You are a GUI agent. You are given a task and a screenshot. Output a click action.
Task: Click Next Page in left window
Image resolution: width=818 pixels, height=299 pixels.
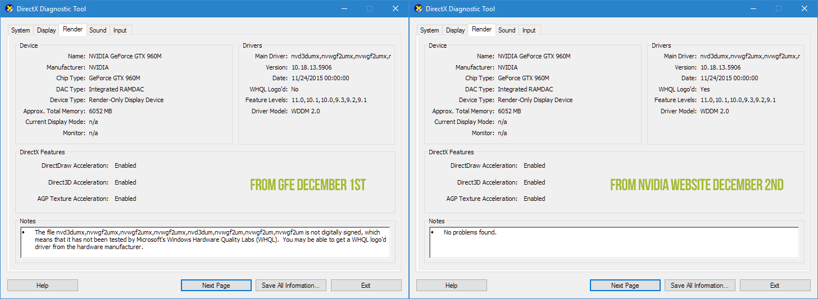(216, 286)
